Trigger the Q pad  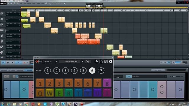pos(40,93)
